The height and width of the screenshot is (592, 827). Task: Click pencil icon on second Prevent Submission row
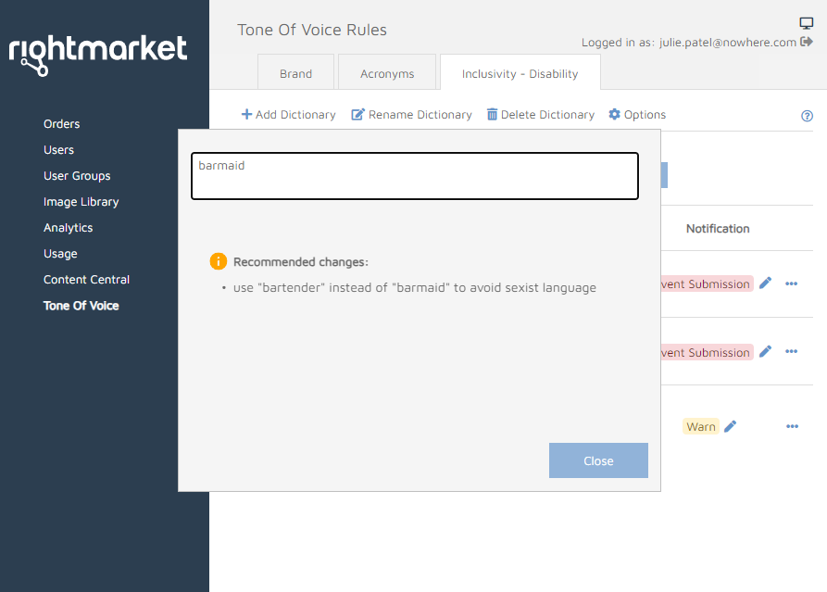click(765, 351)
